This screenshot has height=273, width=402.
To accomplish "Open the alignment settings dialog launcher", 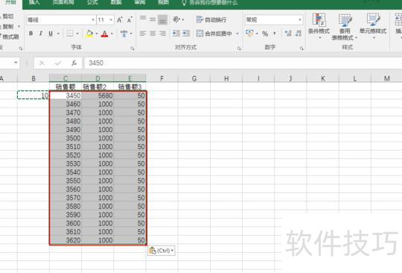I will [x=239, y=48].
